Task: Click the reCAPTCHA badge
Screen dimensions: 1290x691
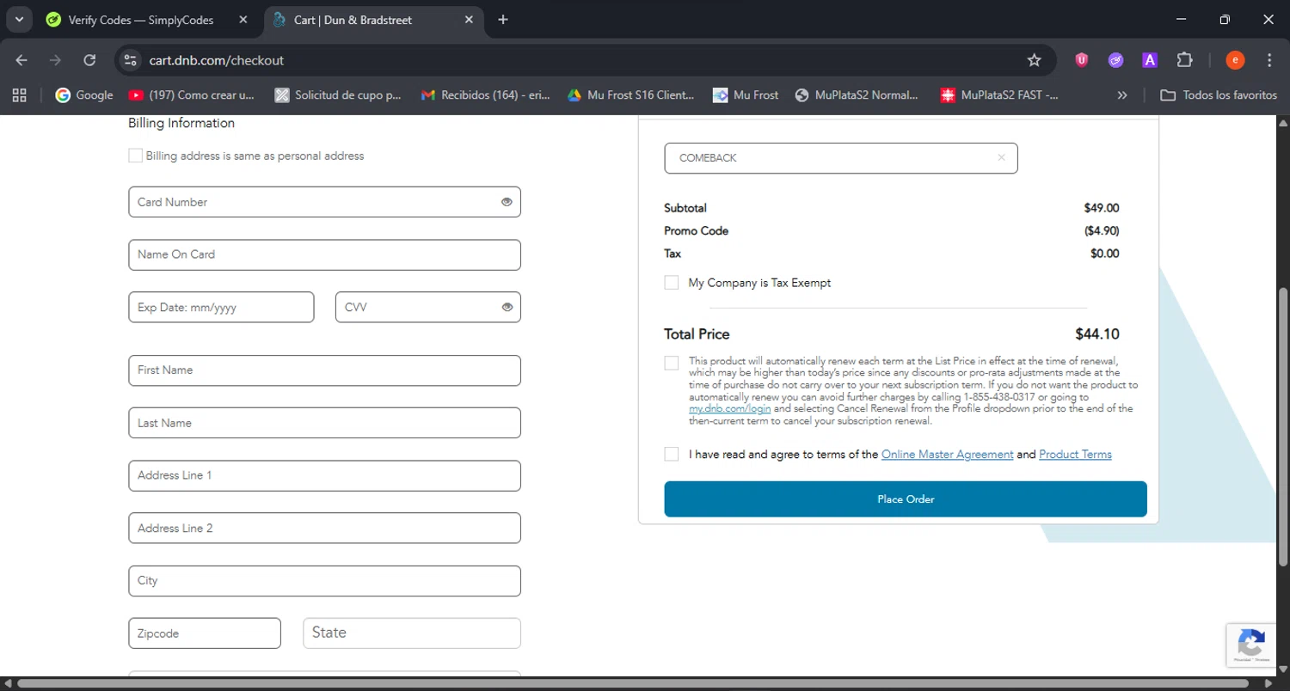Action: [x=1251, y=645]
